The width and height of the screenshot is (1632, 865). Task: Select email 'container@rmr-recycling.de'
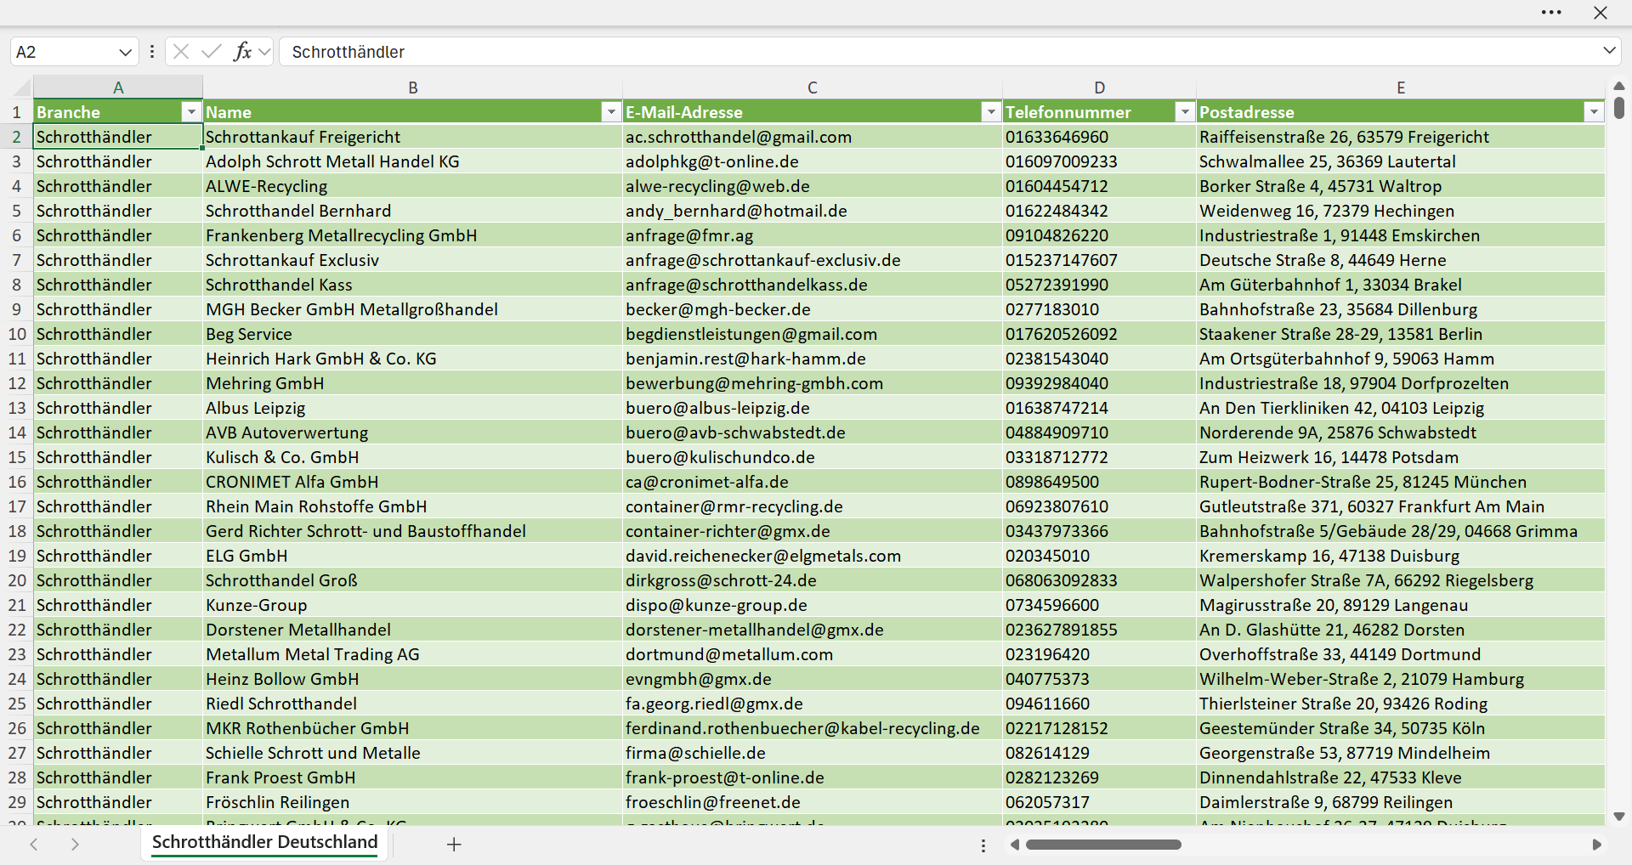tap(813, 506)
